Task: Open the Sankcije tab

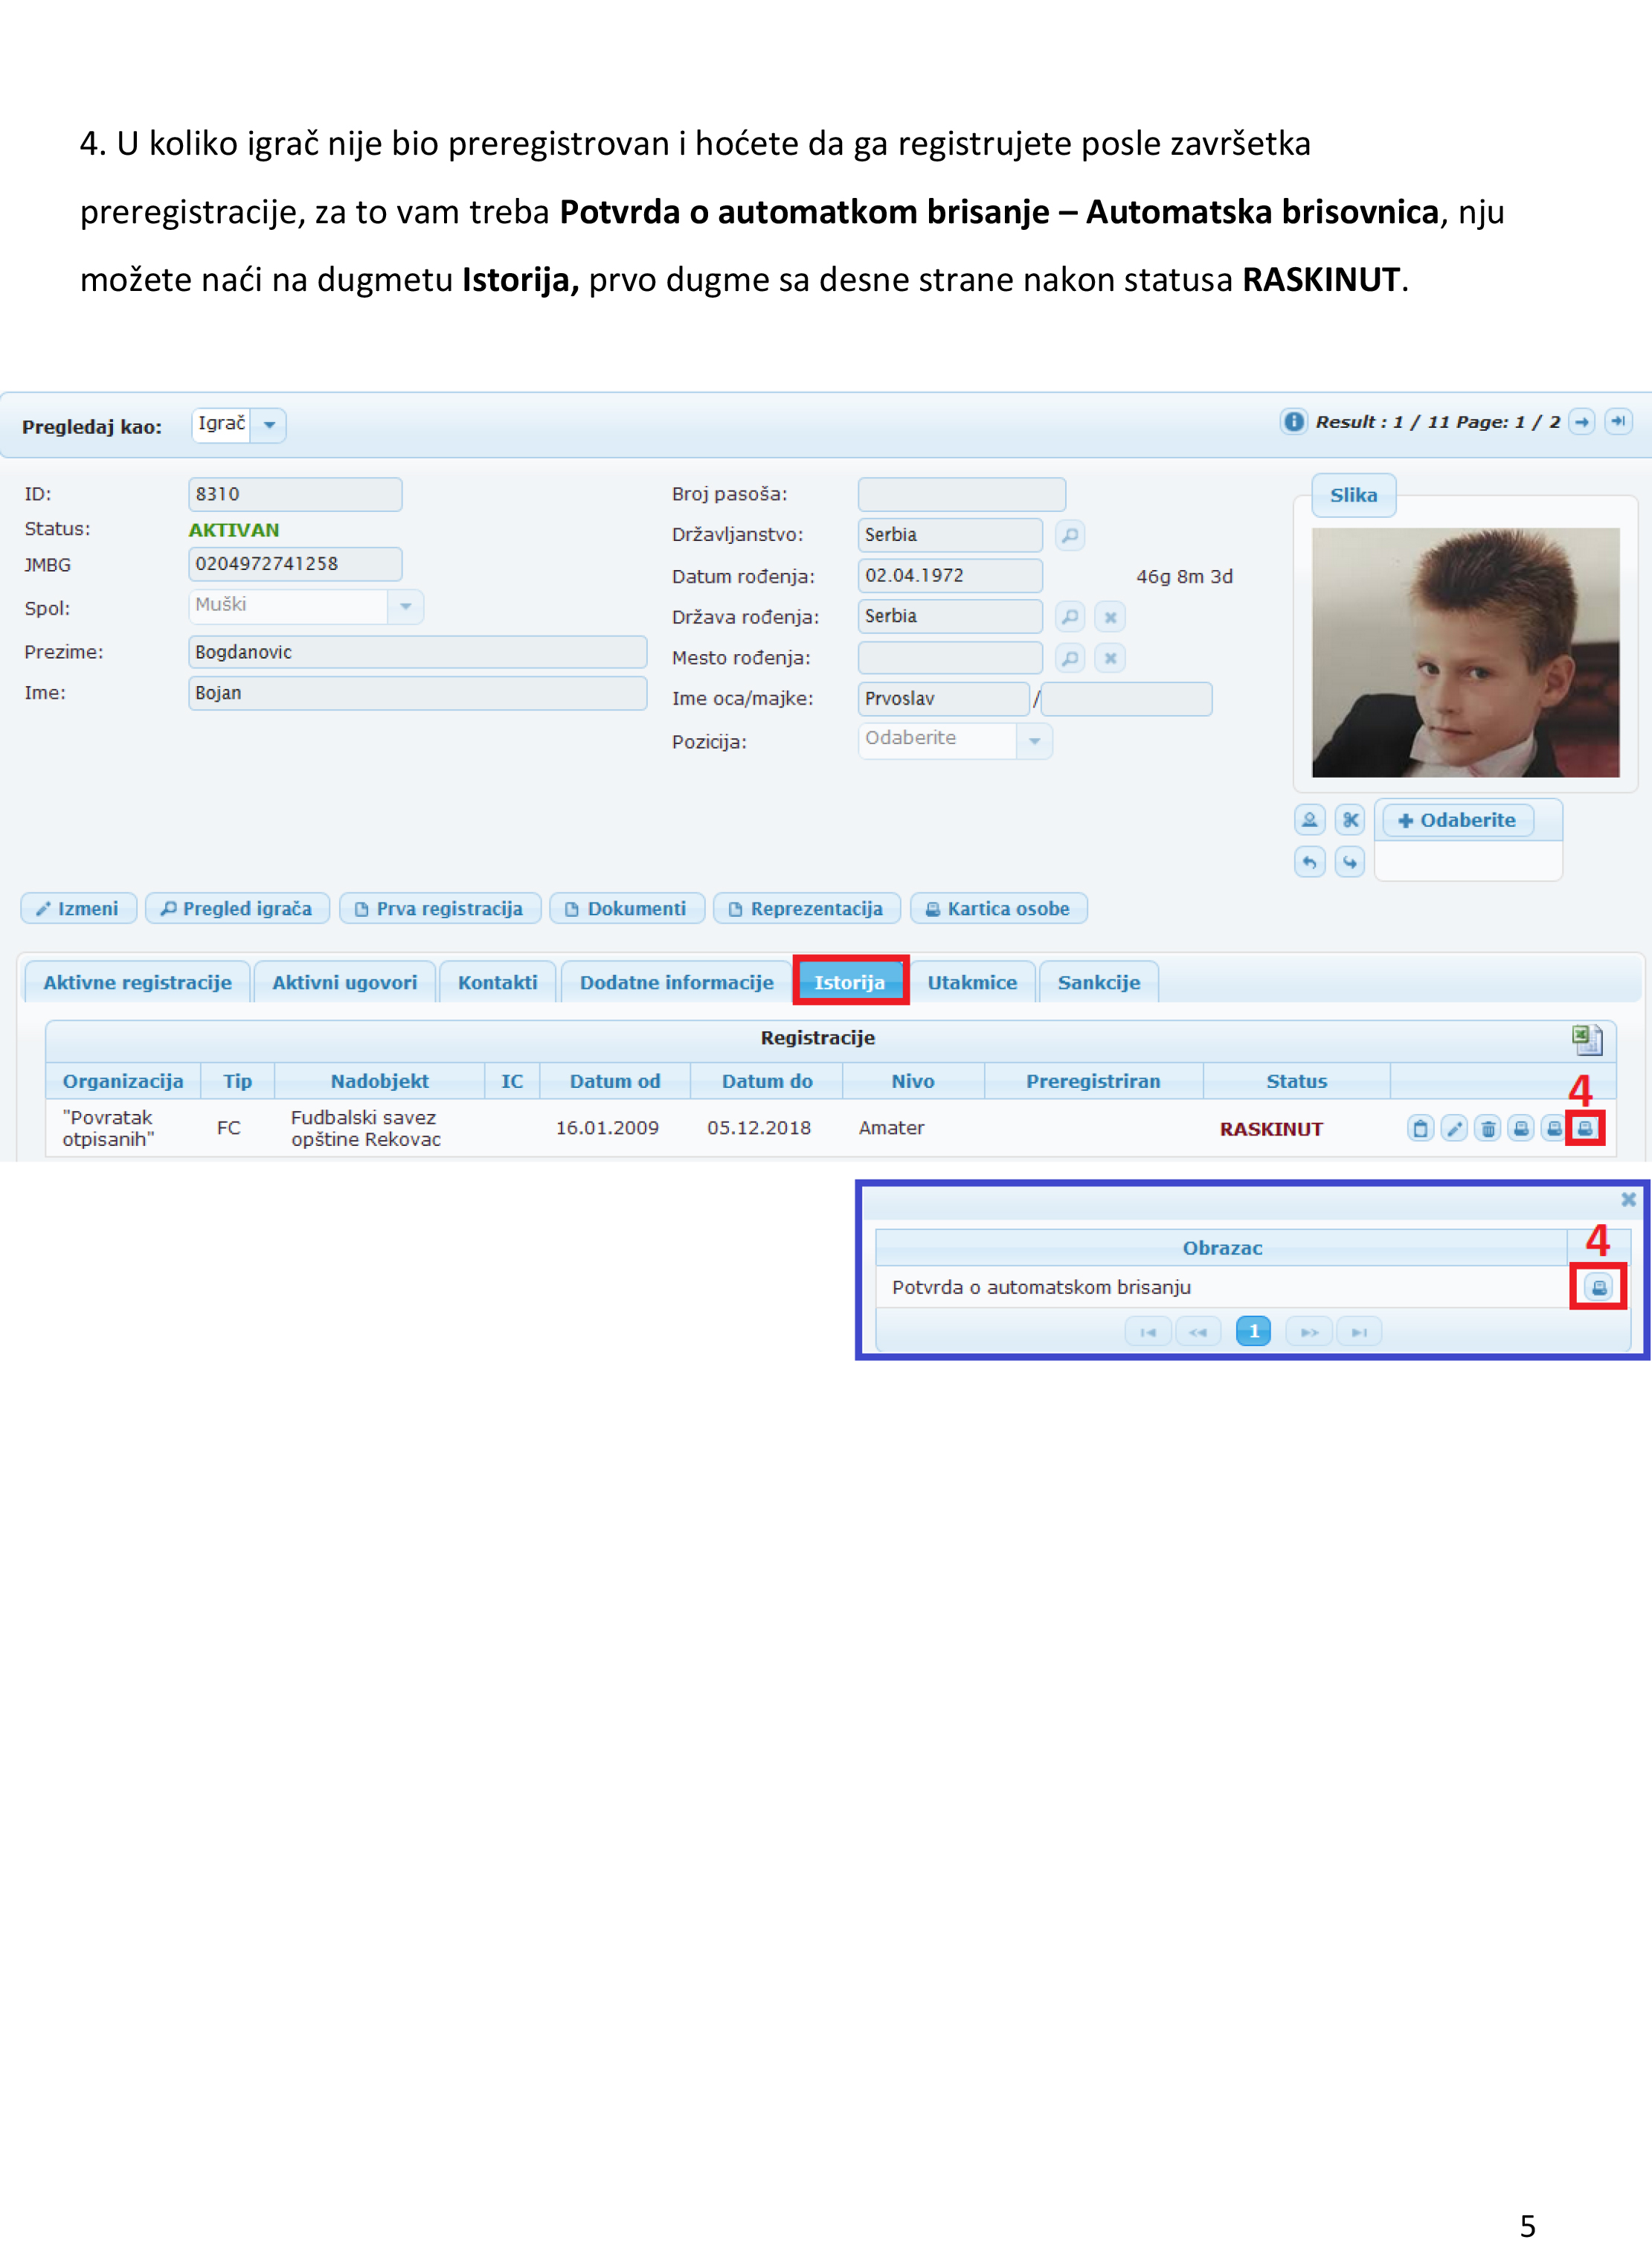Action: pos(1098,982)
